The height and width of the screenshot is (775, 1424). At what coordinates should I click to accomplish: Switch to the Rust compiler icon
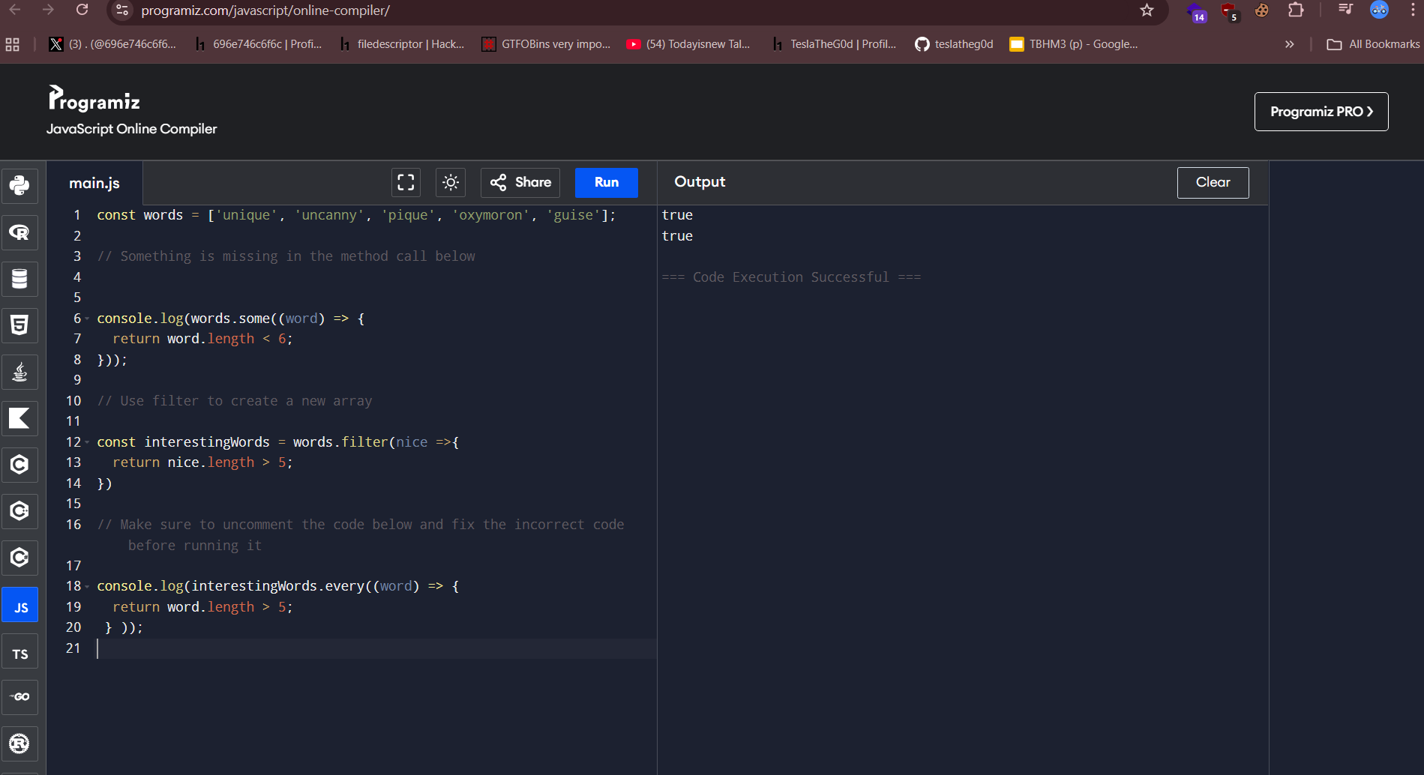(x=19, y=744)
